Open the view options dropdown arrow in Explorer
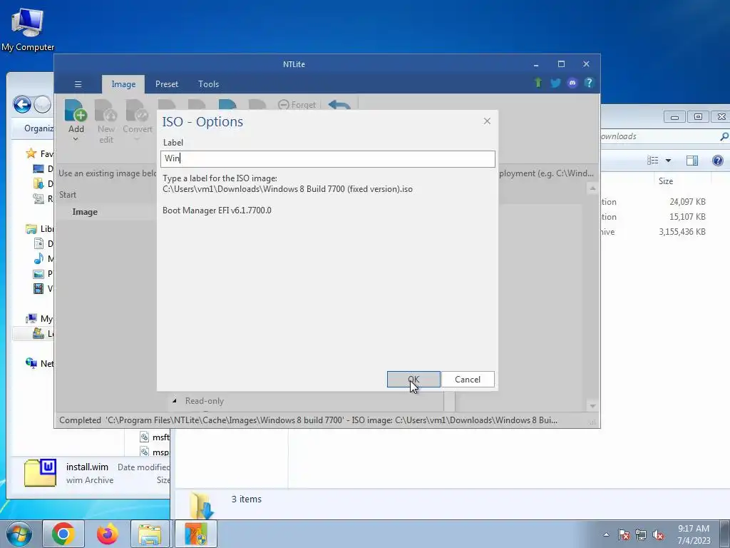Screen dimensions: 730x548 point(668,161)
